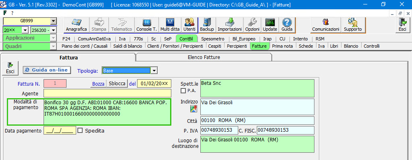The image size is (412, 160).
Task: Open the Controlli section
Action: click(372, 46)
